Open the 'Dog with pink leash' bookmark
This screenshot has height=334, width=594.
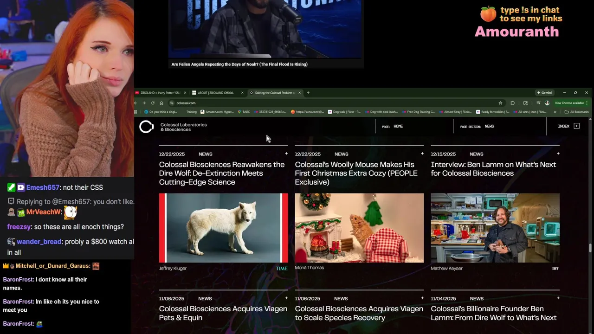381,112
